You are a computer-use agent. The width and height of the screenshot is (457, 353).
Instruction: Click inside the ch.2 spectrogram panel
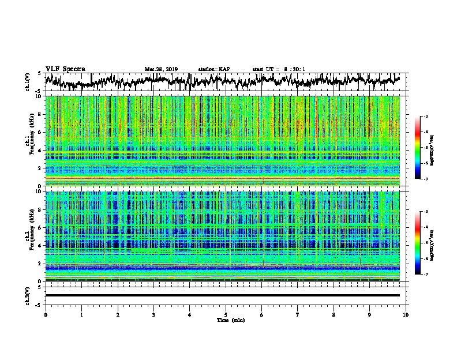point(222,236)
